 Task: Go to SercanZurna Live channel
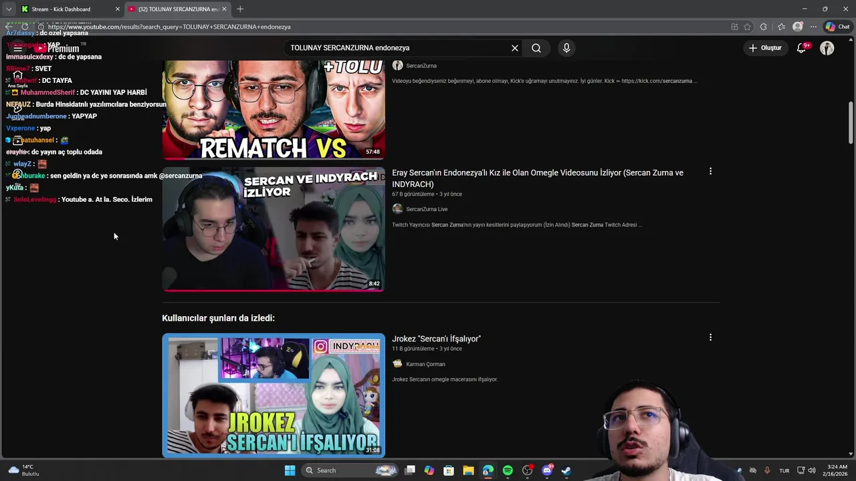click(x=427, y=209)
